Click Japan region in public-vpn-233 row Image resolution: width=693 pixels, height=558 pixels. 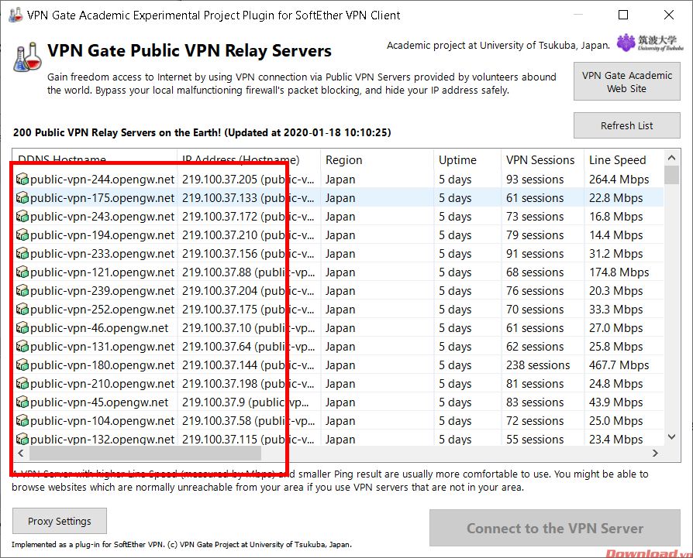point(340,254)
